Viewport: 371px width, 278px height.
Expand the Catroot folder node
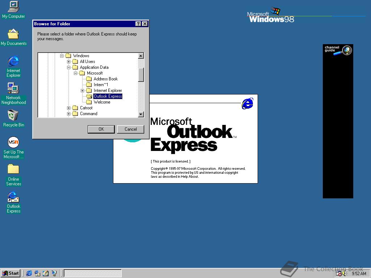pyautogui.click(x=68, y=108)
